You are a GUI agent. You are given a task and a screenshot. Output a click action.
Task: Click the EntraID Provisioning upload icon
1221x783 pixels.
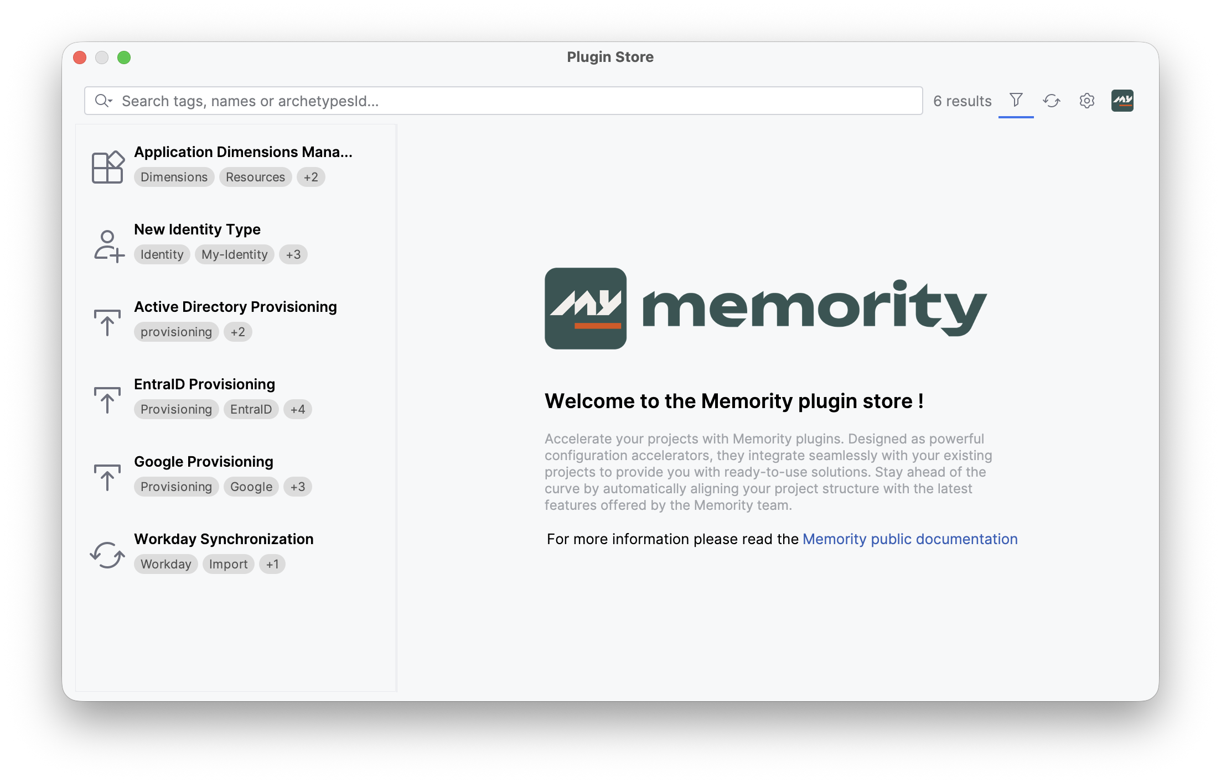pos(107,400)
